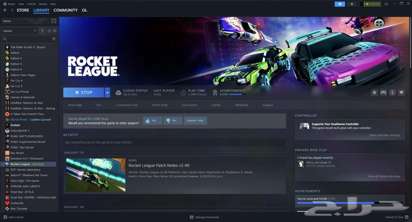Show ready-to-play games filter icon

(x=54, y=31)
